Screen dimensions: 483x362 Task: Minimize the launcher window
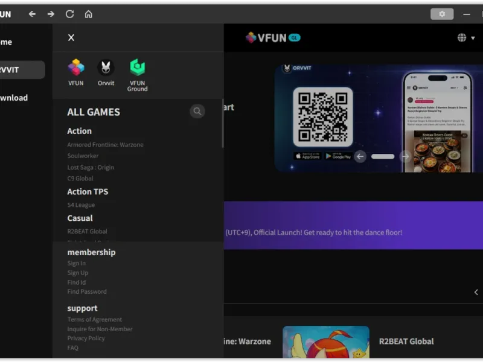[x=466, y=14]
